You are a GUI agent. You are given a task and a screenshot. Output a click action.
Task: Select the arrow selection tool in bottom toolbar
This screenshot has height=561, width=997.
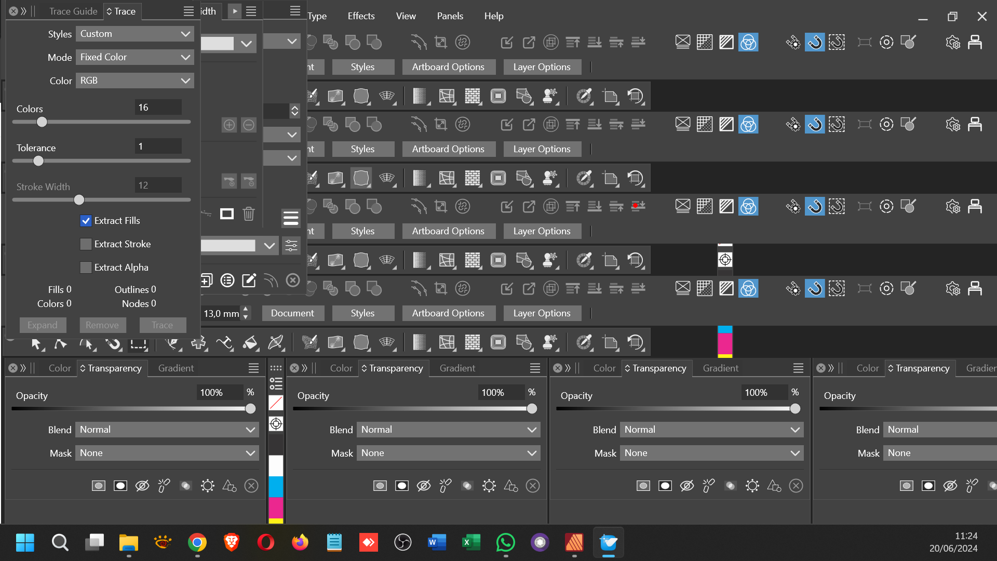click(35, 343)
